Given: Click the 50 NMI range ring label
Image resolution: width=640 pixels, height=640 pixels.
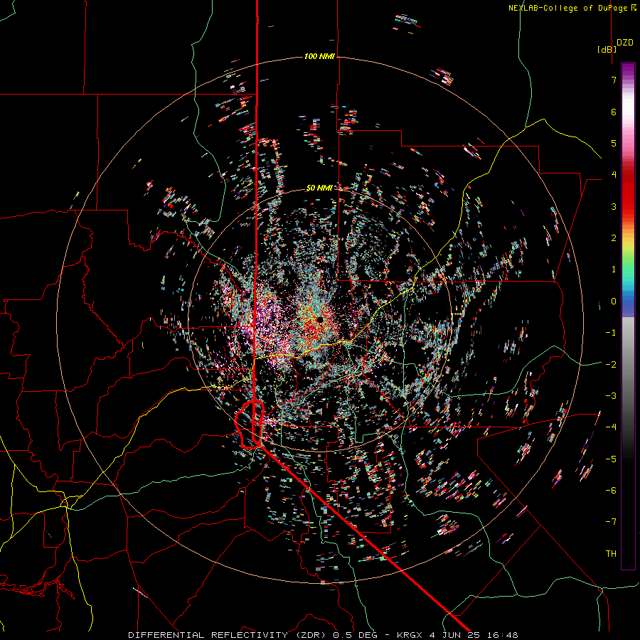Looking at the screenshot, I should [x=319, y=188].
